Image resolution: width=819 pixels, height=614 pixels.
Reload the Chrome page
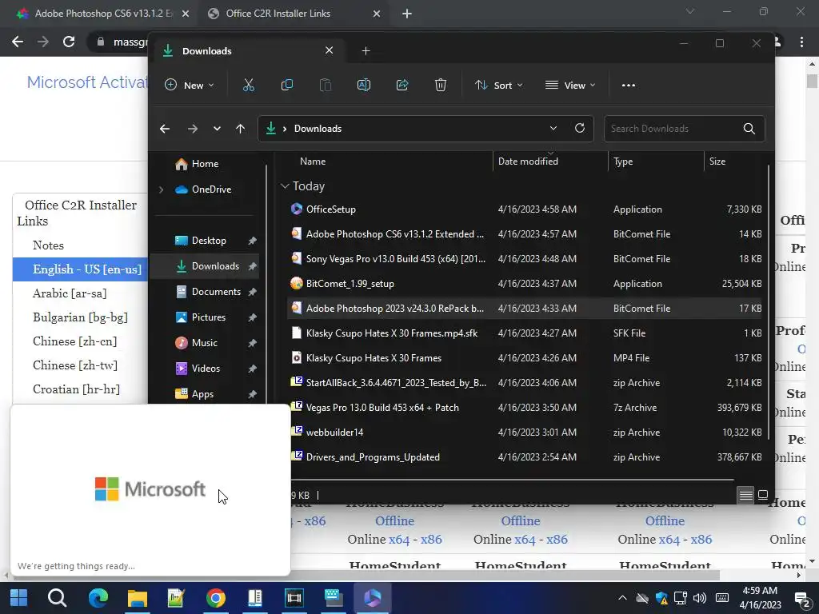[x=69, y=42]
